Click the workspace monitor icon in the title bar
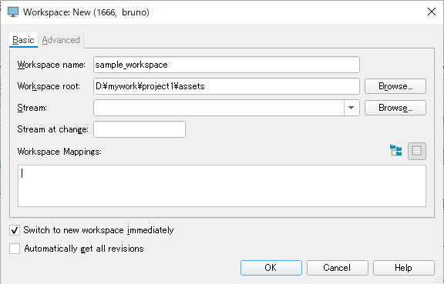Viewport: 444px width, 284px height. tap(13, 12)
